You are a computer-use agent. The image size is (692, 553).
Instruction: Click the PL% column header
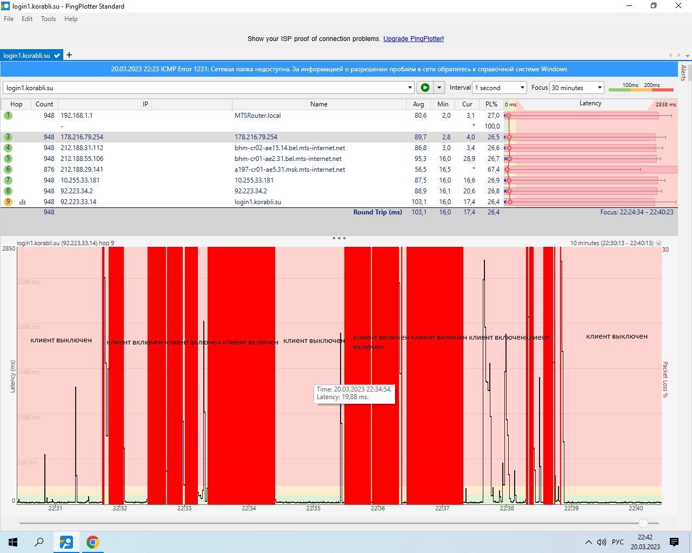(x=491, y=104)
